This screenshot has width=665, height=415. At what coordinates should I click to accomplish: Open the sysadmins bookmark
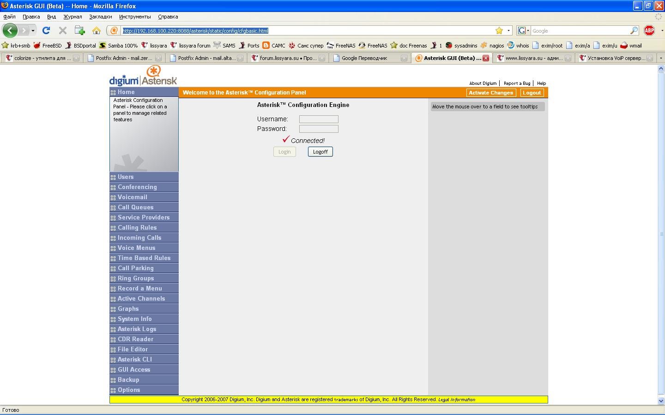click(x=461, y=46)
